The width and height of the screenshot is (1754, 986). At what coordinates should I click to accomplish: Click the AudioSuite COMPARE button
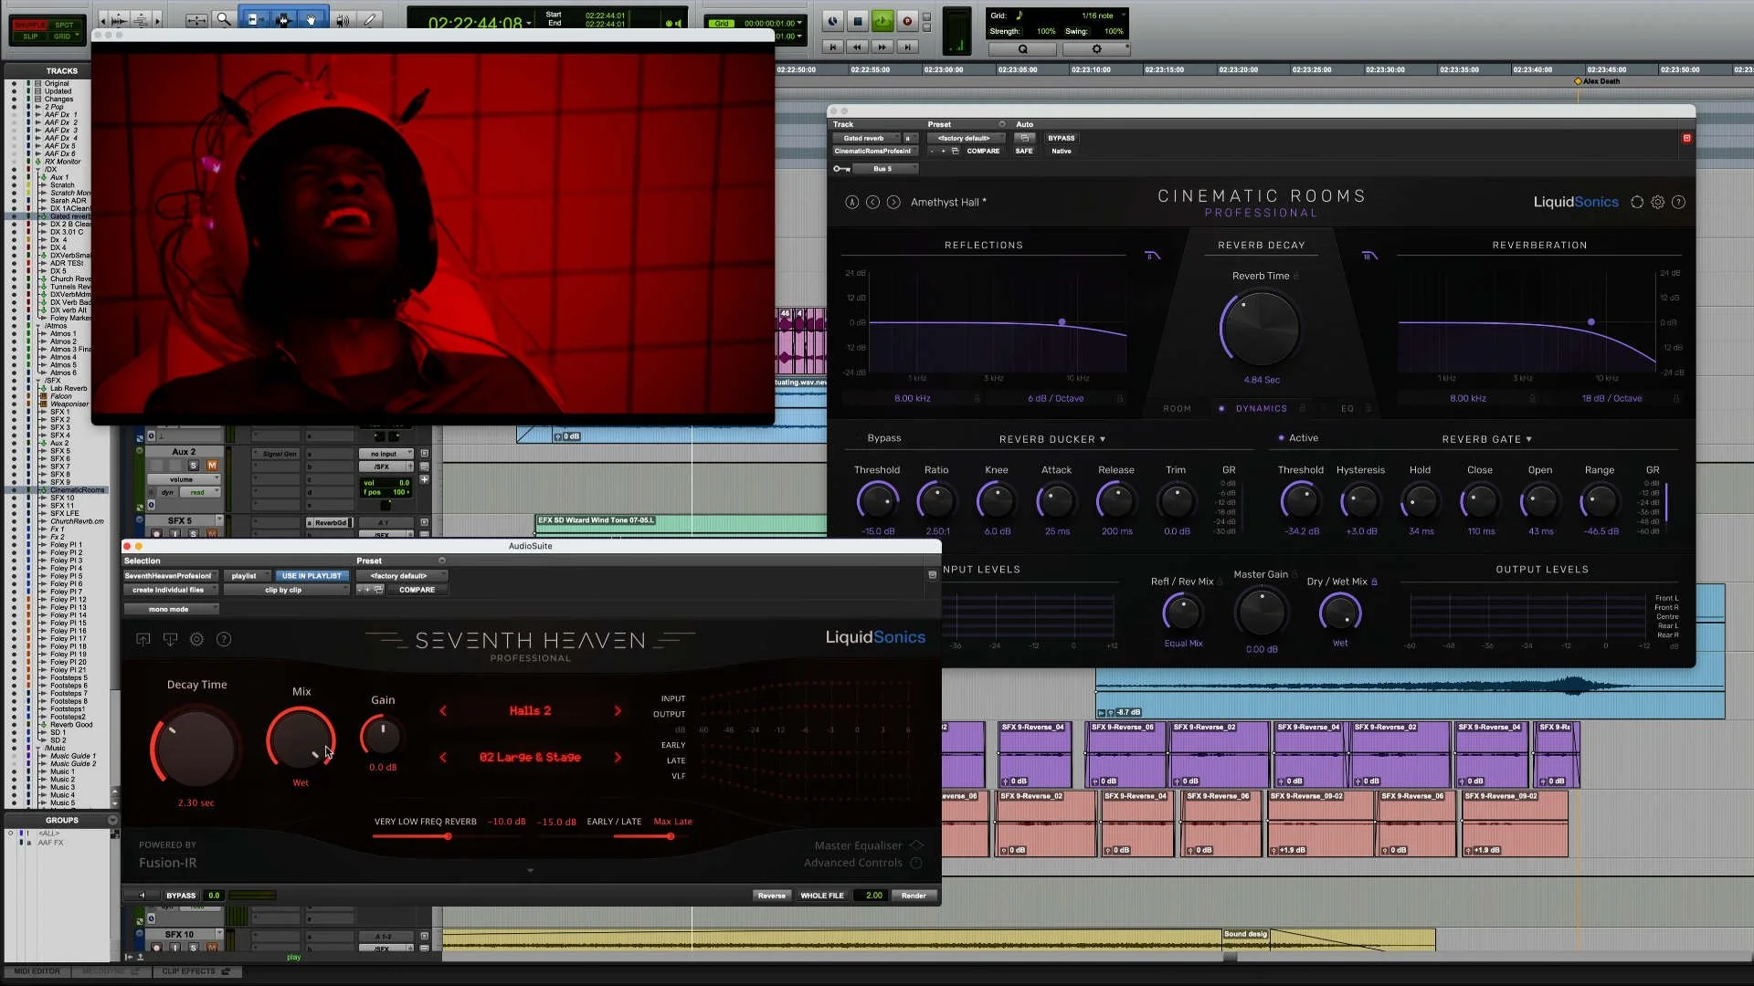click(x=417, y=590)
